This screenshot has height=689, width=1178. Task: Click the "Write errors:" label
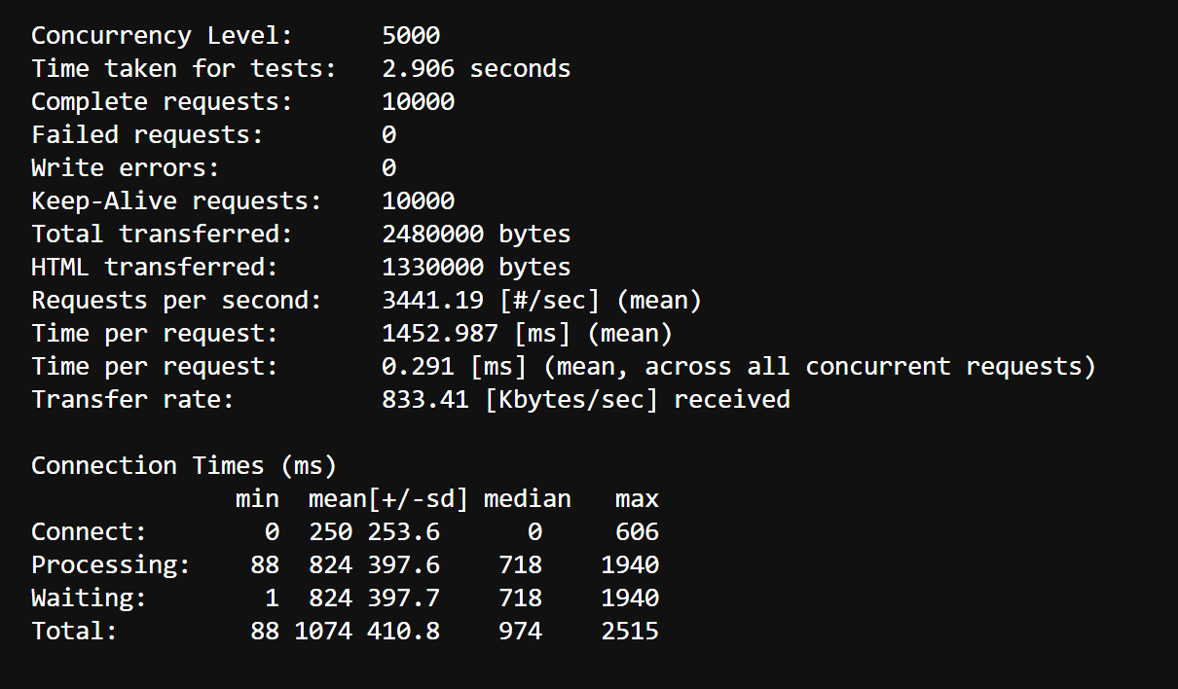click(125, 168)
